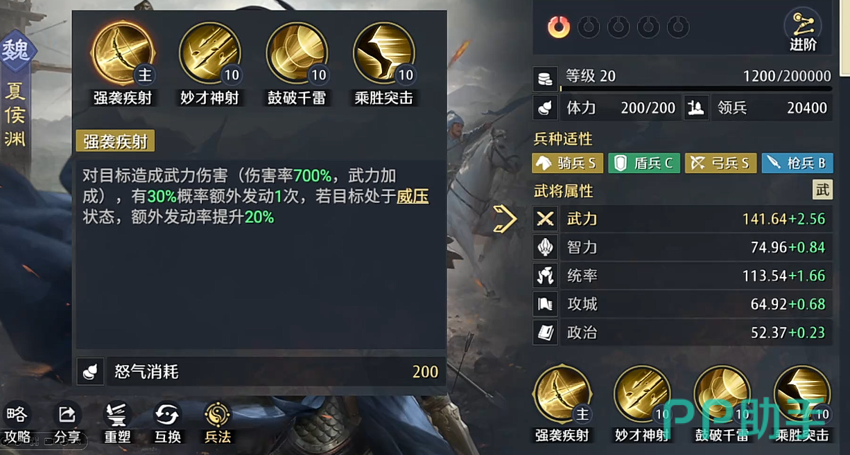Open the 重塑 reforge option
This screenshot has height=455, width=850.
(x=118, y=424)
